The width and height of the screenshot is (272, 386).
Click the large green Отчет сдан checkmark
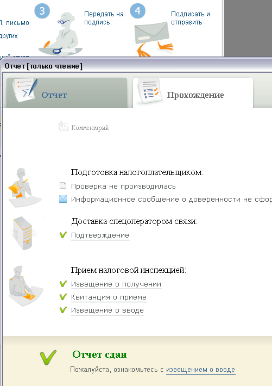(x=48, y=357)
